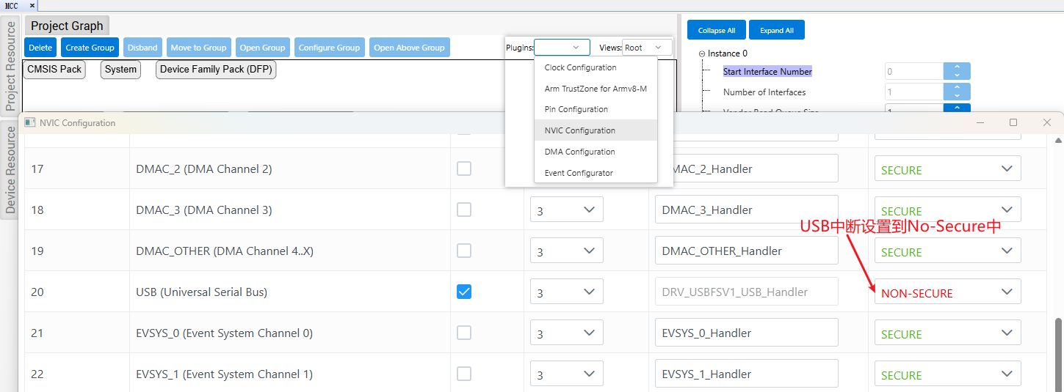Edit the EVSYS_1_Handler name field
The image size is (1064, 392).
point(746,374)
